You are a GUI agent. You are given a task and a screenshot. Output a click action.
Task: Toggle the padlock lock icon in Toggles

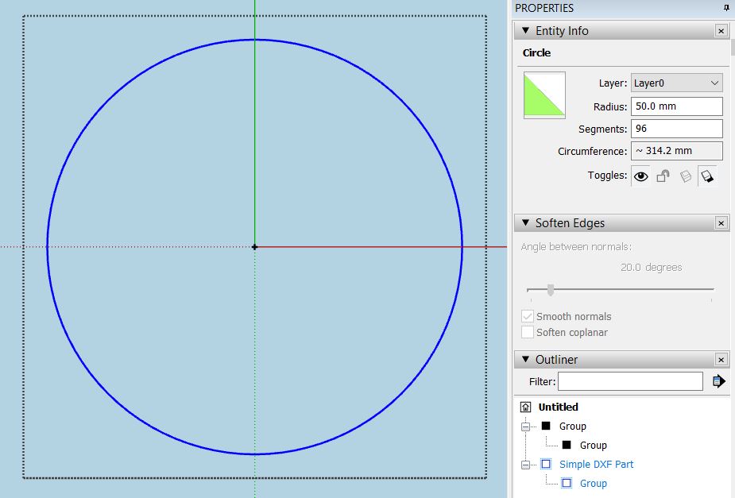click(x=663, y=176)
